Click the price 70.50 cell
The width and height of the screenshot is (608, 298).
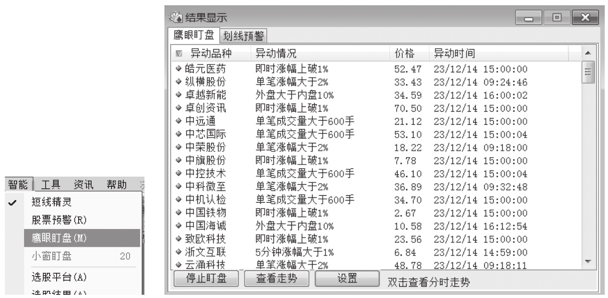pos(408,108)
